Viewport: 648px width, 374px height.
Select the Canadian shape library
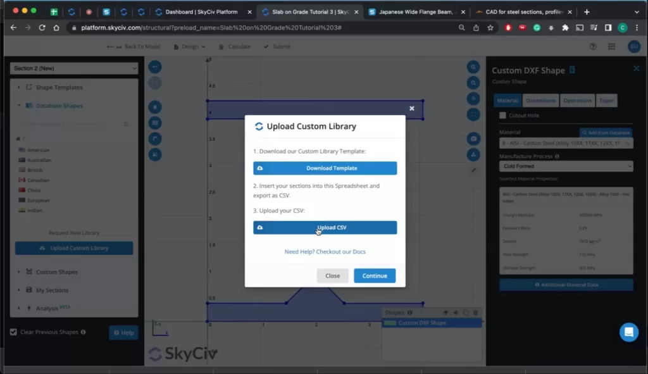click(38, 180)
